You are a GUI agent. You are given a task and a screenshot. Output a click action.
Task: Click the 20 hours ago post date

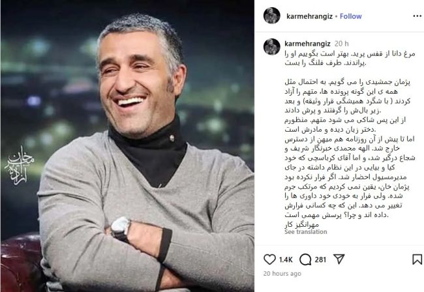click(x=282, y=274)
